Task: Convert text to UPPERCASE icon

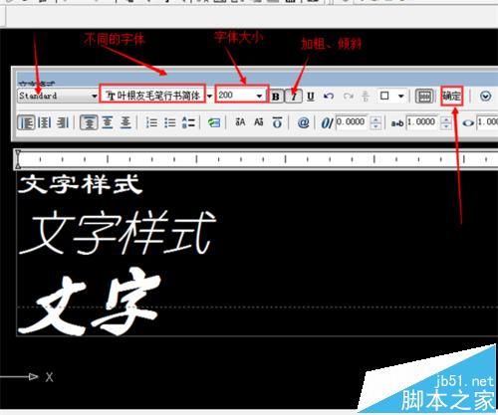Action: [x=240, y=122]
